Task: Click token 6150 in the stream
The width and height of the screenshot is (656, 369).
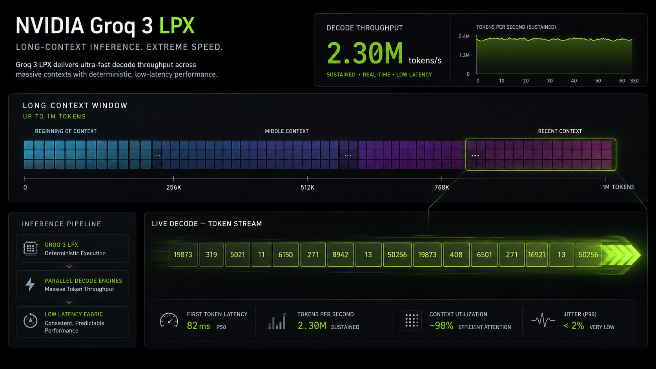Action: pos(286,255)
